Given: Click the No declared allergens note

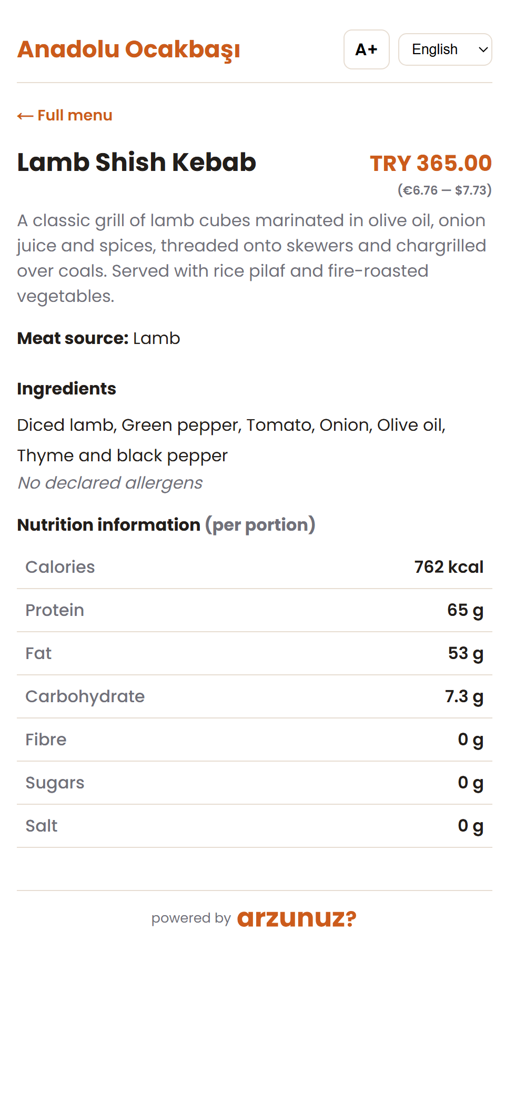Looking at the screenshot, I should [110, 483].
